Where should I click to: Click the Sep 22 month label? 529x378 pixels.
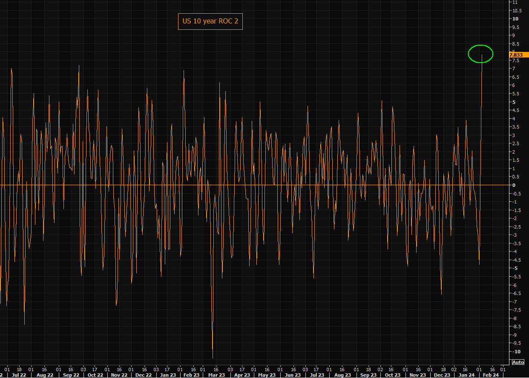click(x=71, y=375)
